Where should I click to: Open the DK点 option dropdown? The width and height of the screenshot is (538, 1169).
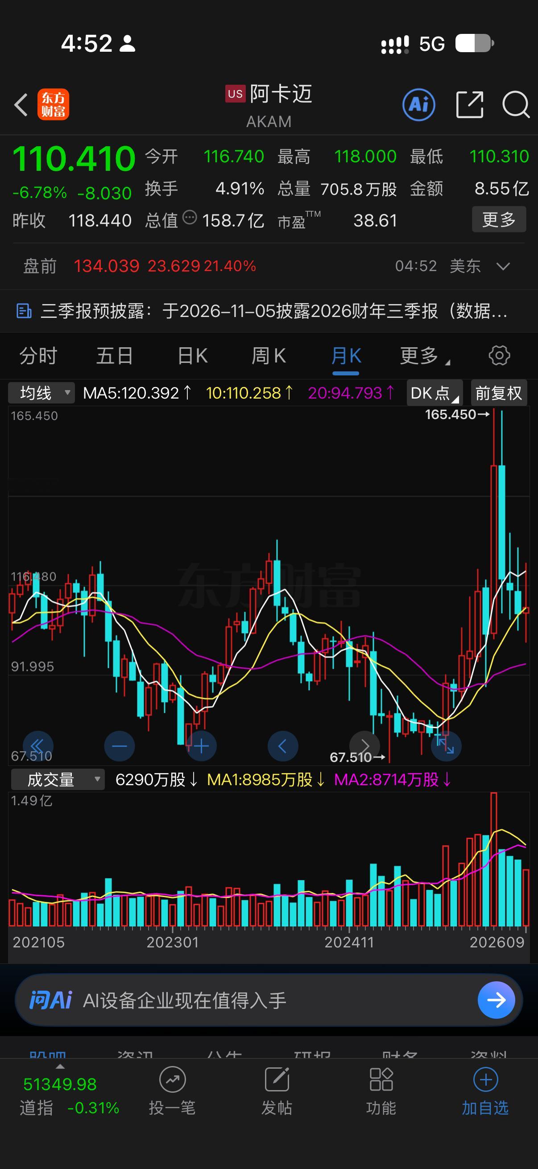coord(435,392)
